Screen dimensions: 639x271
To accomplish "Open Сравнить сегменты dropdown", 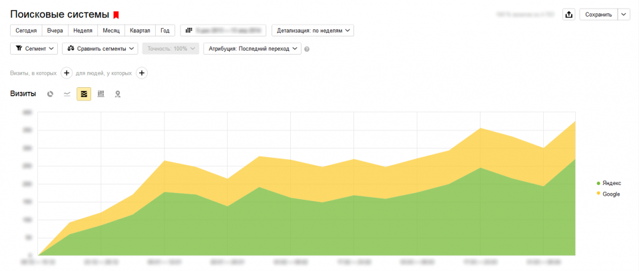I will pos(101,49).
